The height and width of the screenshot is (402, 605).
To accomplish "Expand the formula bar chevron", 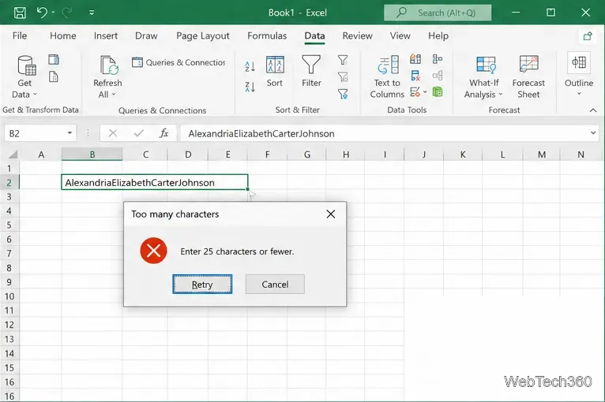I will click(593, 133).
